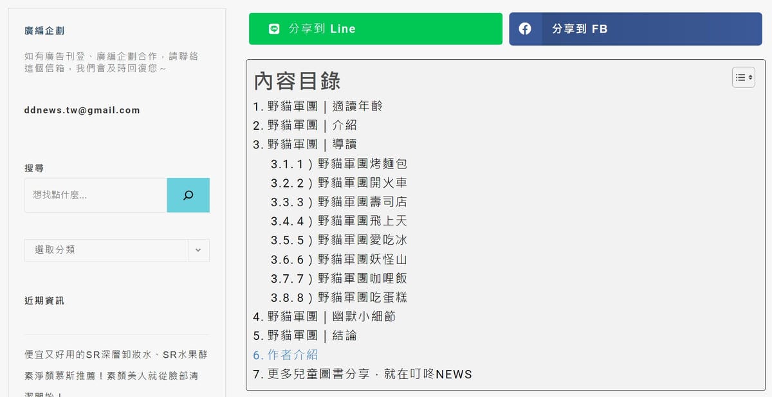The image size is (772, 397).
Task: Open 野貓軍團開火車 contents entry
Action: [339, 183]
